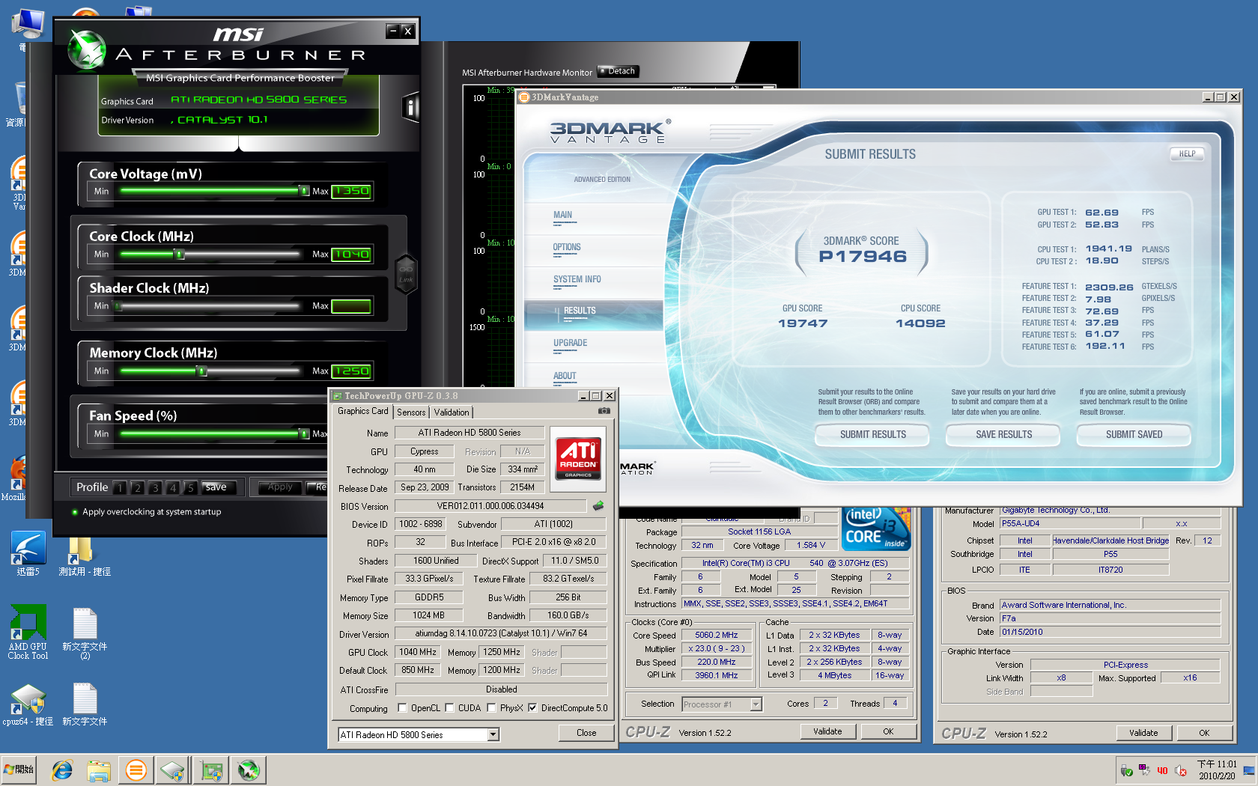1258x786 pixels.
Task: Click Core Voltage value field 1350
Action: (x=351, y=191)
